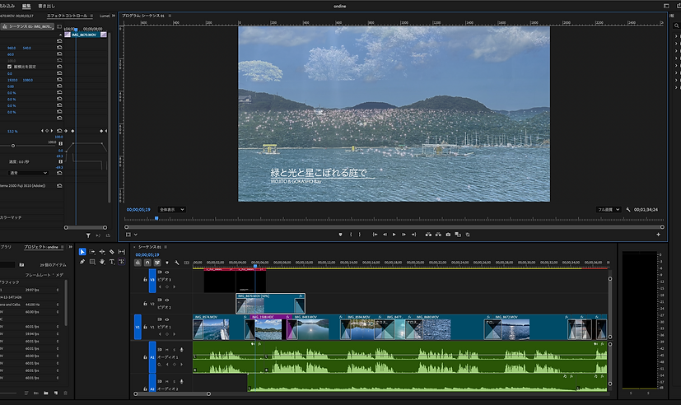Screen dimensions: 681x405
Task: Toggle the timeline Snap magnet
Action: click(x=147, y=263)
